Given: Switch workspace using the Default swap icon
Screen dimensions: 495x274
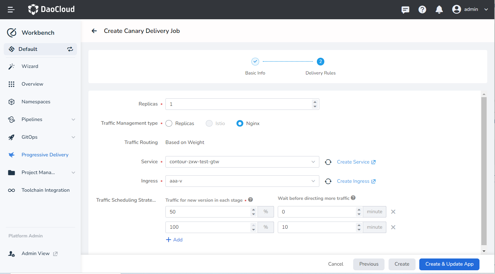Looking at the screenshot, I should [70, 49].
